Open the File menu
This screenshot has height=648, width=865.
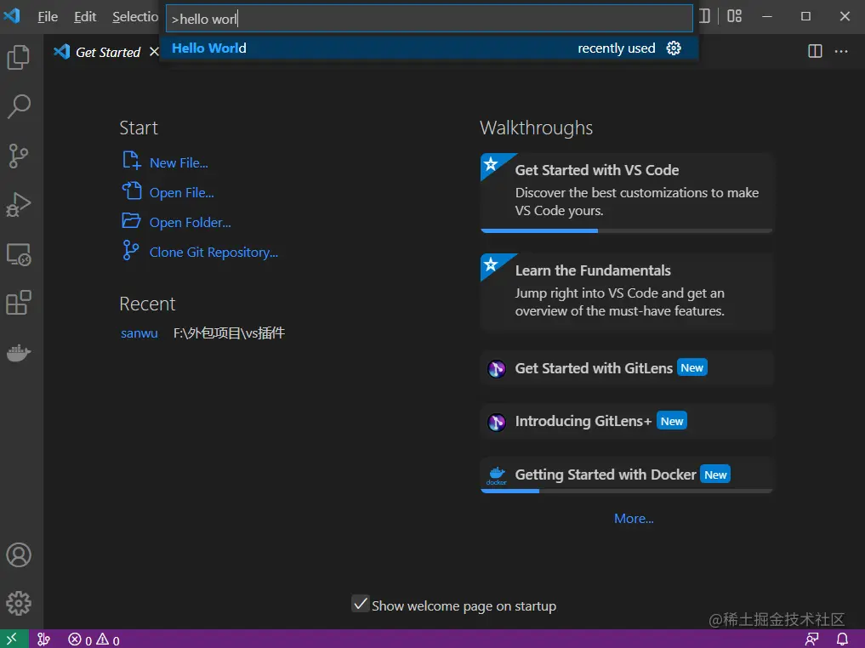pyautogui.click(x=48, y=16)
